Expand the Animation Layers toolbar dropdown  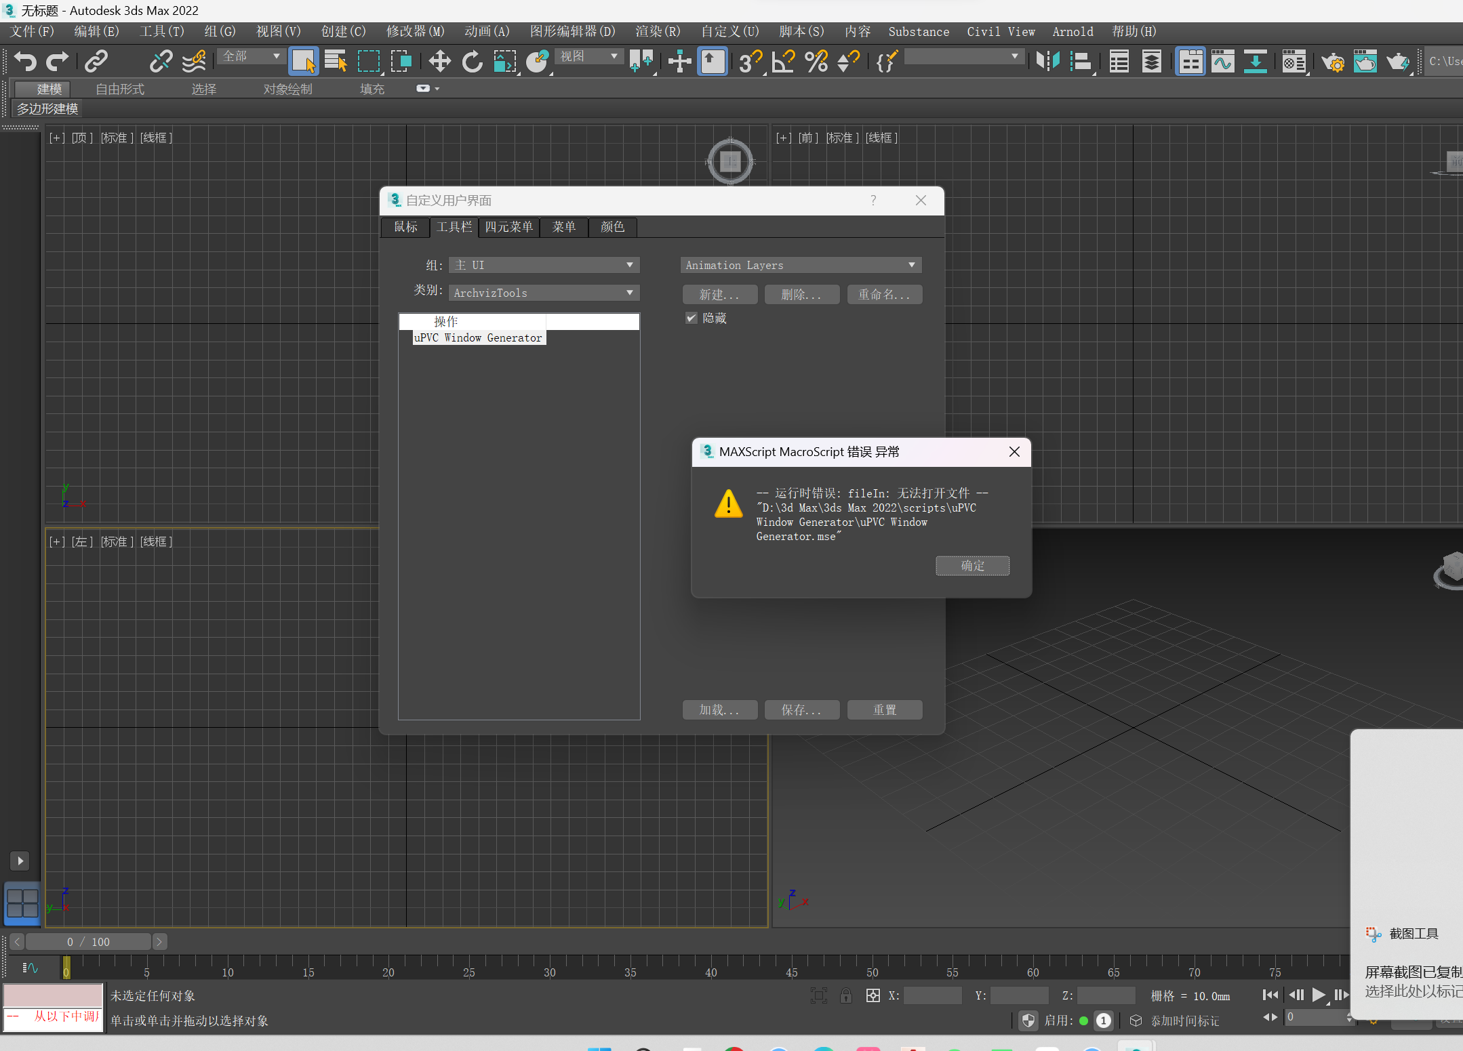(x=801, y=265)
